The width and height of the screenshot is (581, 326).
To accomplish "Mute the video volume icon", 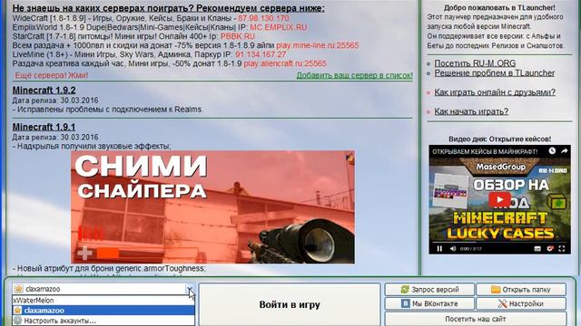I will (x=453, y=249).
